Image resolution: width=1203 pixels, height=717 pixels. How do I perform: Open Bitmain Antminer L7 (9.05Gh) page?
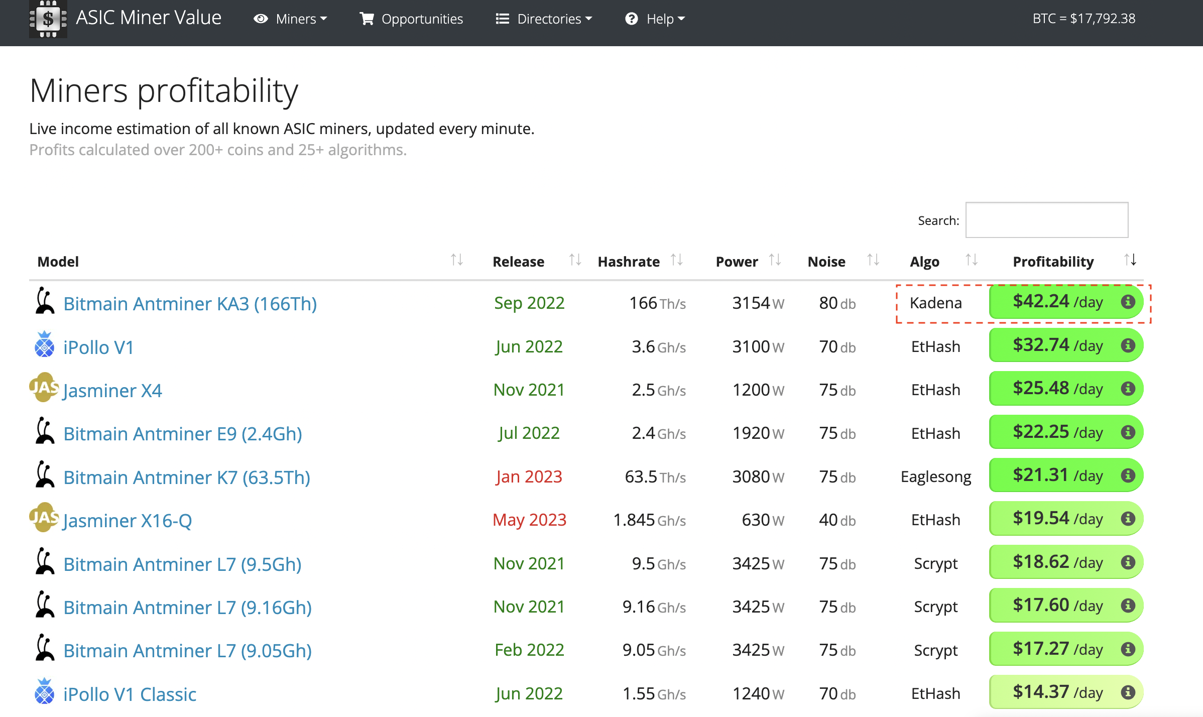(x=188, y=651)
